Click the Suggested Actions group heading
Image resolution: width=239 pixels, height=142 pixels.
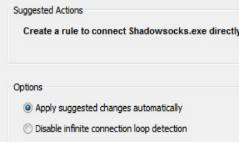(48, 10)
